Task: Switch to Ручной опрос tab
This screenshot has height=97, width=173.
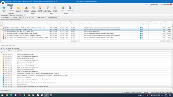Action: click(12, 15)
